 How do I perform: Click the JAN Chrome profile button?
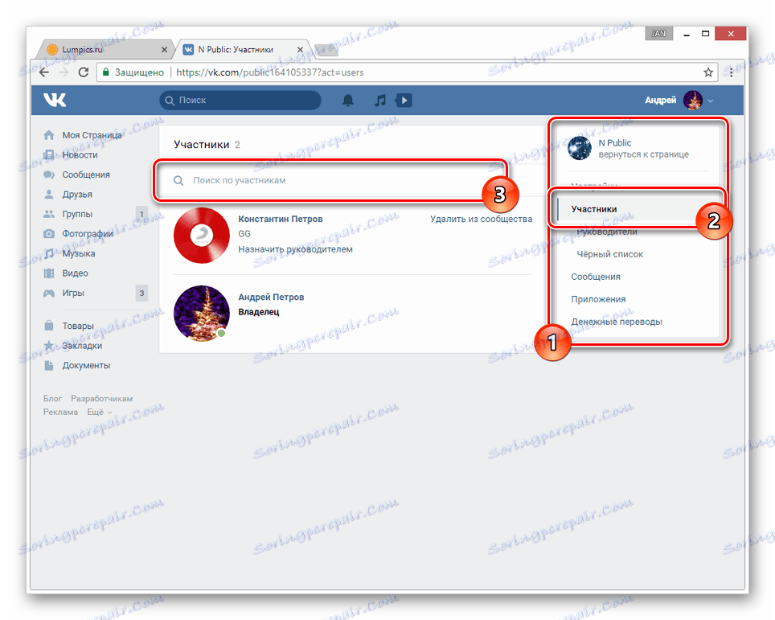click(658, 34)
